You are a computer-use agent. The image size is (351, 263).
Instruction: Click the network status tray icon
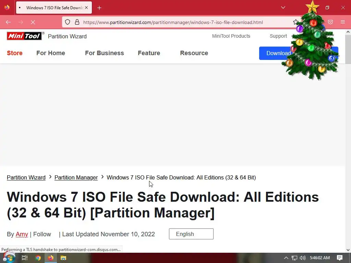click(x=294, y=258)
